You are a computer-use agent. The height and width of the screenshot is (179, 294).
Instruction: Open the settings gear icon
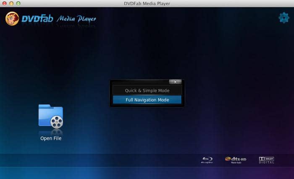point(284,18)
